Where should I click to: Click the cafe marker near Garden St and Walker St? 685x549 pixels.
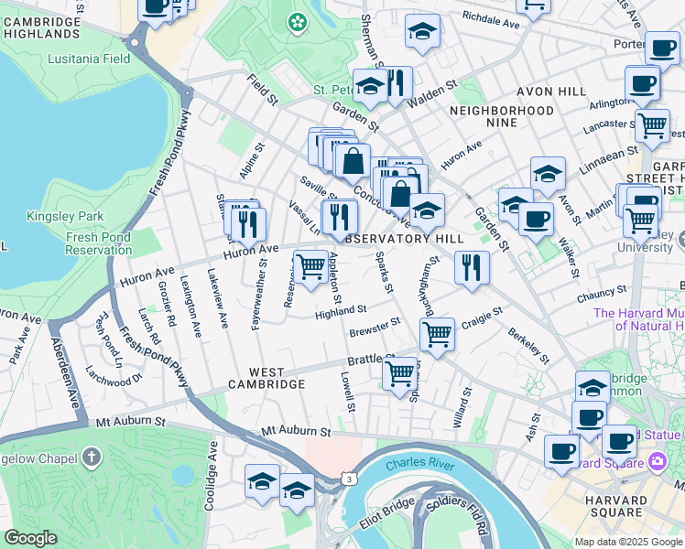536,220
